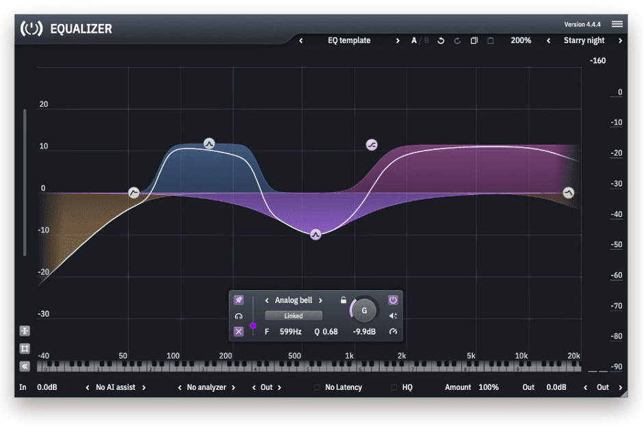Click left arrow beside No analyzer
This screenshot has width=644, height=433.
point(179,387)
